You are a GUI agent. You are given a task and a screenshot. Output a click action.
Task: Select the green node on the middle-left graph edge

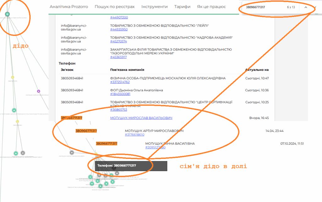pyautogui.click(x=14, y=110)
